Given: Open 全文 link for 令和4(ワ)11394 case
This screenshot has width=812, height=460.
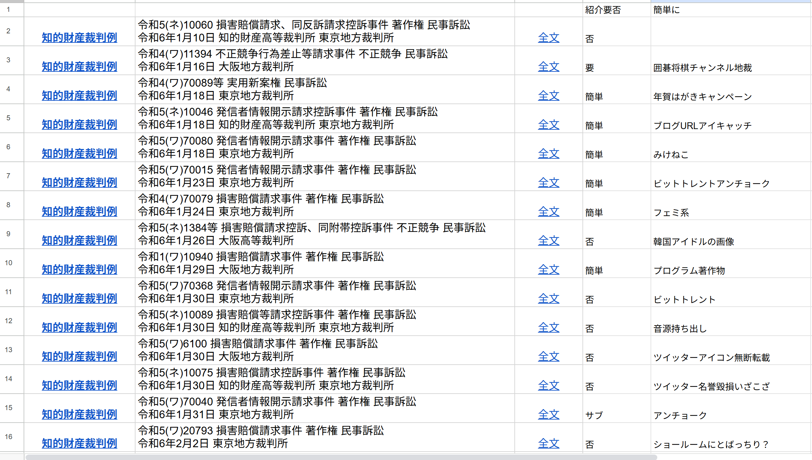Looking at the screenshot, I should pyautogui.click(x=548, y=66).
